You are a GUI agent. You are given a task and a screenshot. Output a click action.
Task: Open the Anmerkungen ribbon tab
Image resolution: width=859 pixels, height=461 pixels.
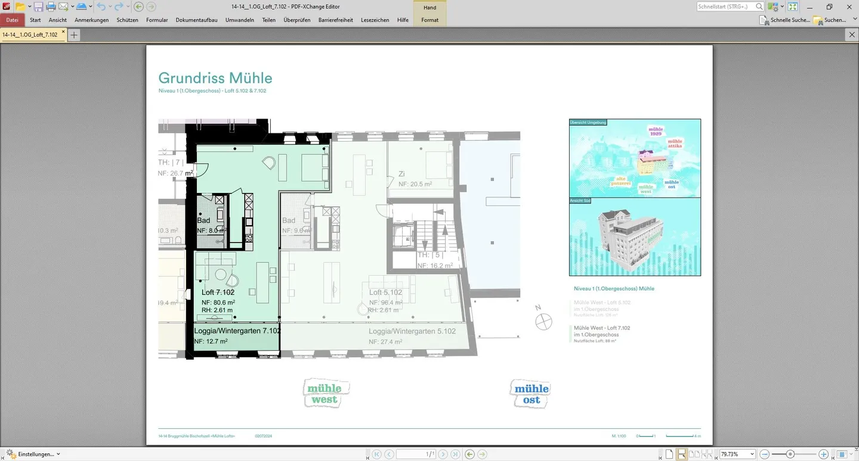[91, 20]
